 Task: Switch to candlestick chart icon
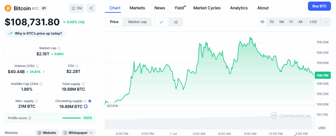[176, 22]
